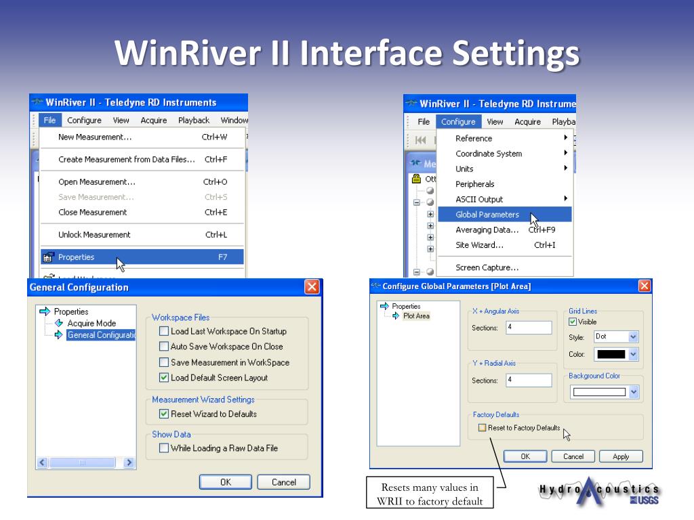Uncheck Reset Wizard to Defaults
This screenshot has width=694, height=520.
[x=164, y=414]
